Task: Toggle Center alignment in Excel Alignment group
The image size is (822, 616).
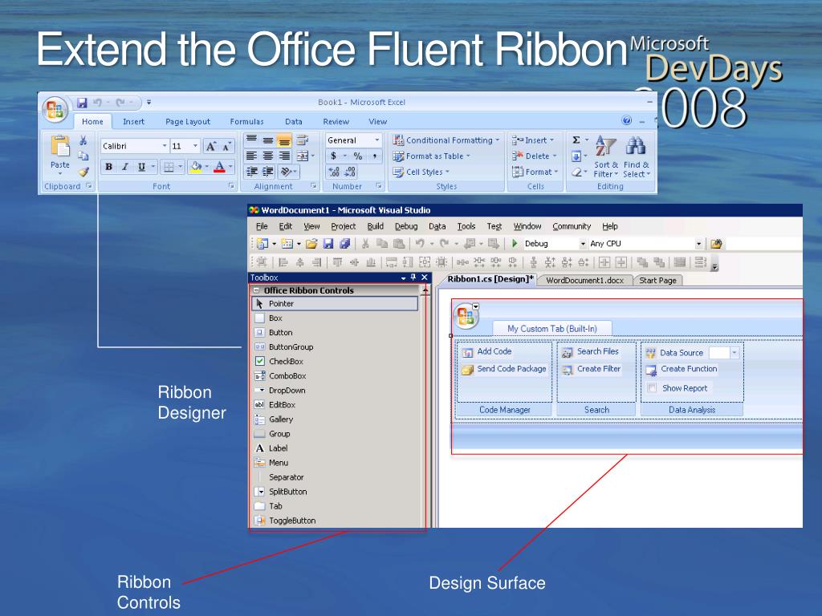Action: pyautogui.click(x=268, y=156)
